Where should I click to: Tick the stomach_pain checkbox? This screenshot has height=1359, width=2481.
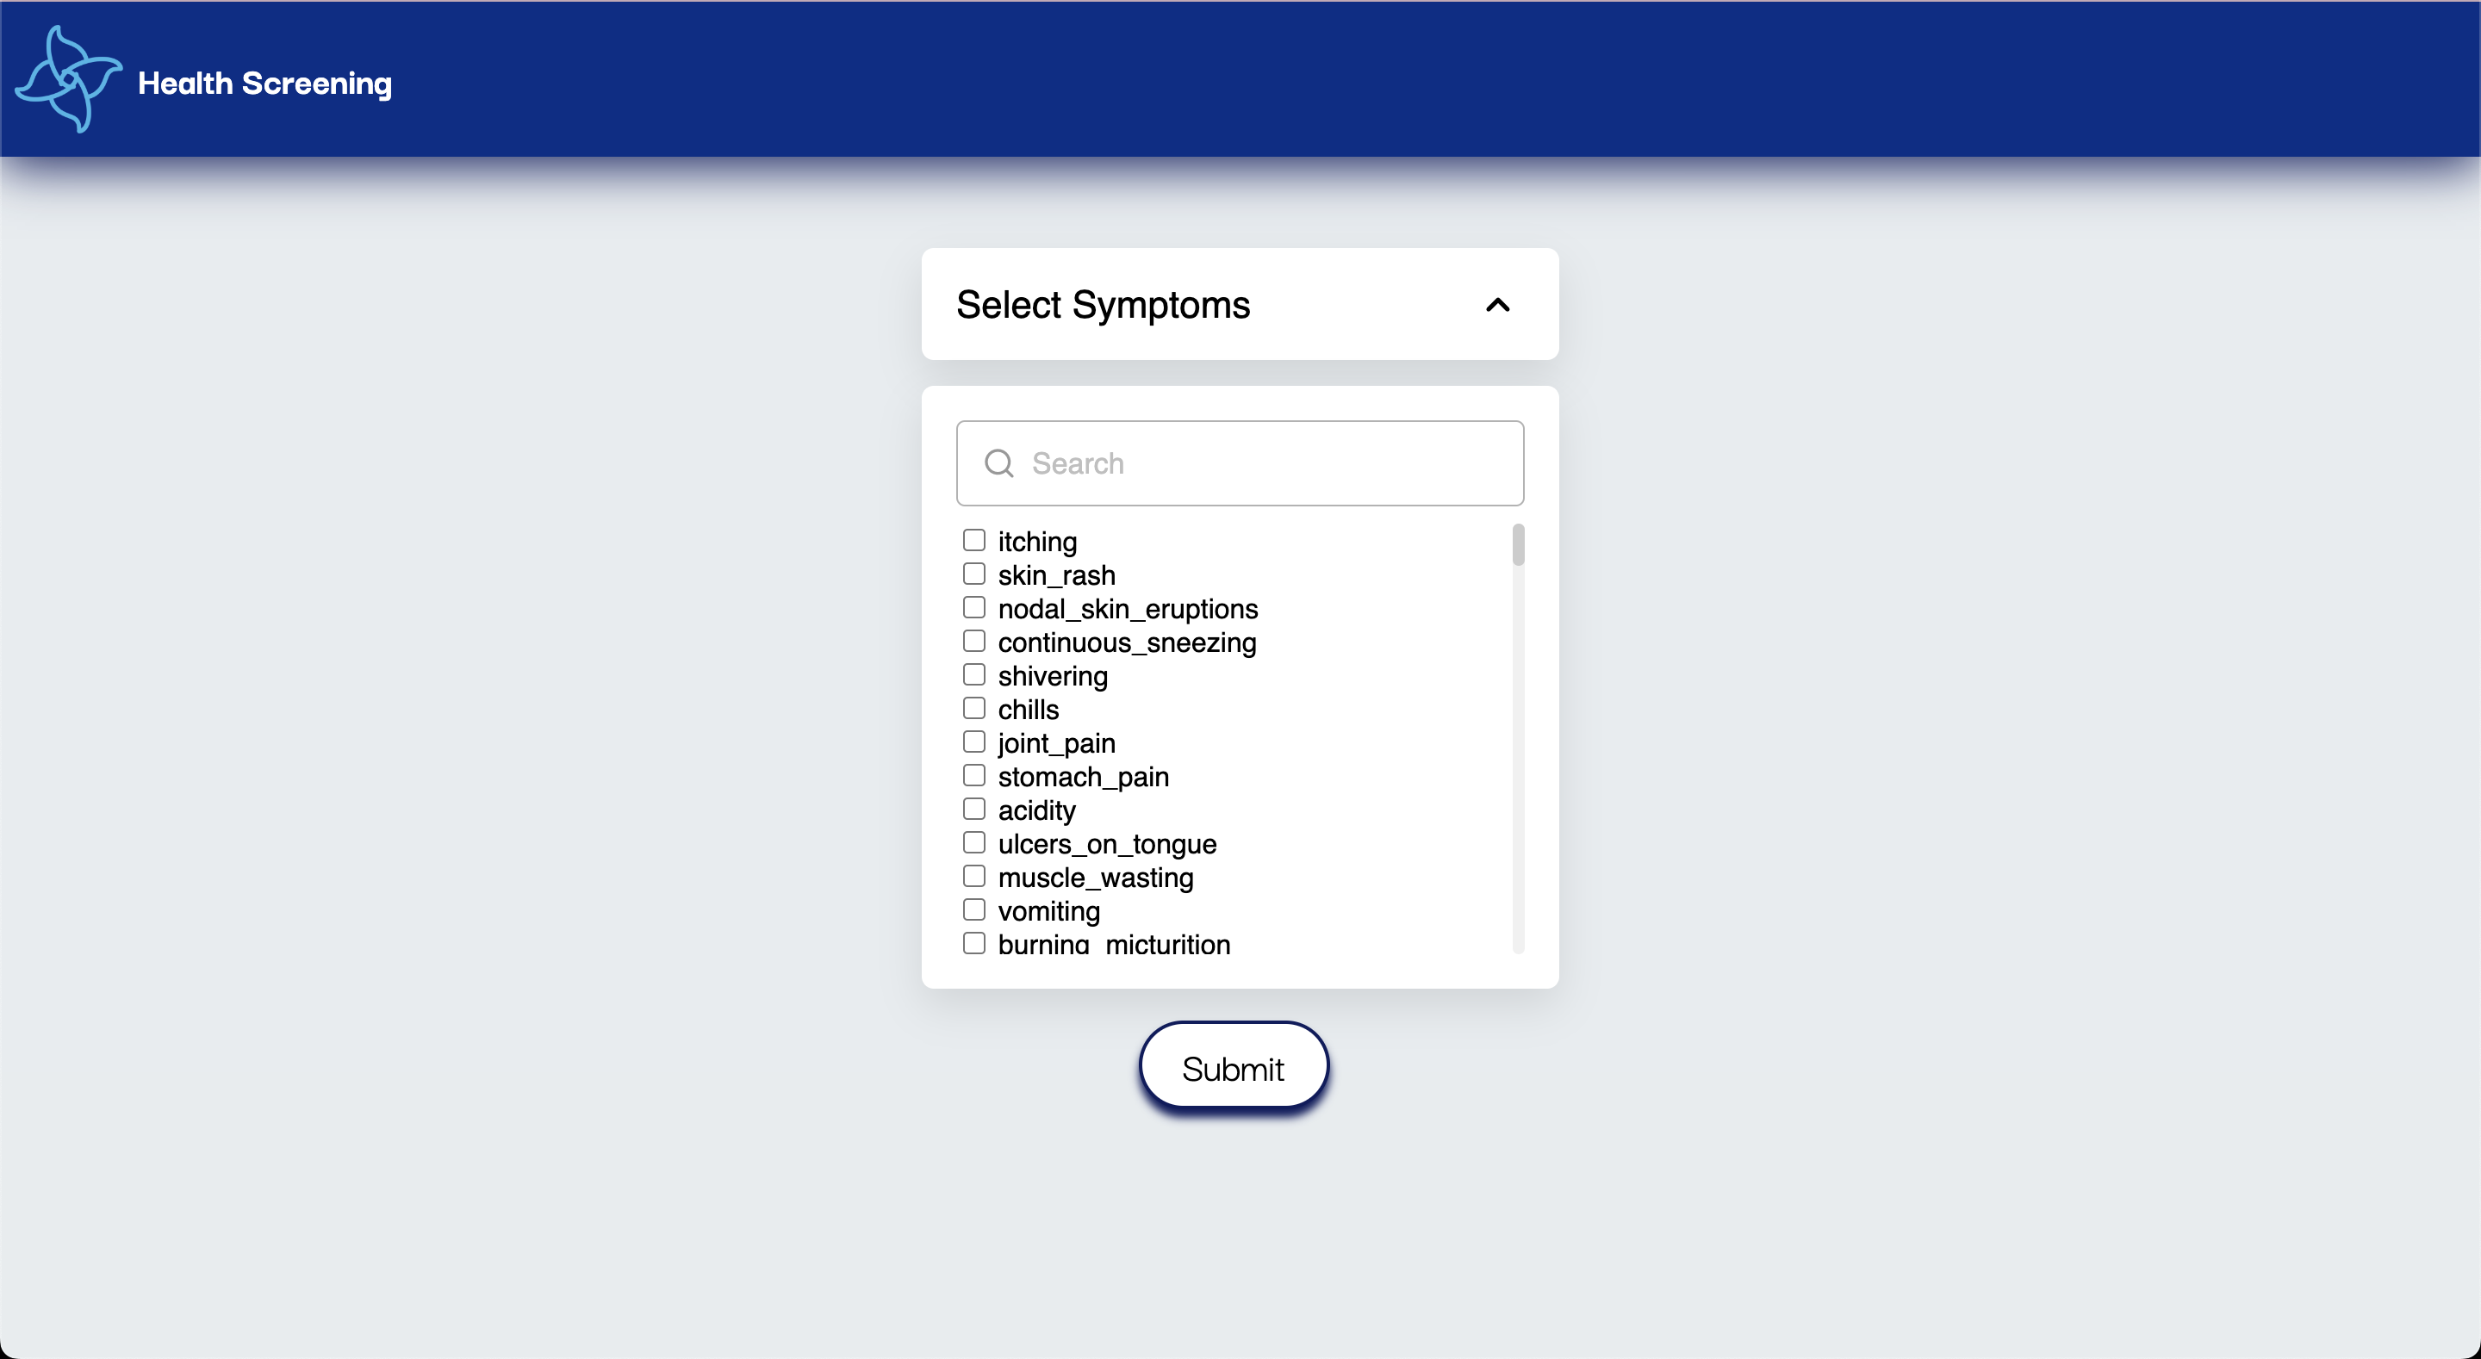coord(973,775)
